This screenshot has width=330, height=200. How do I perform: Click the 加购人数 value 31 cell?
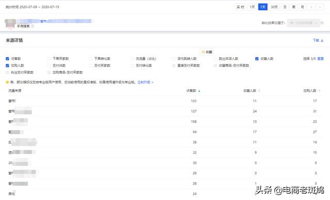click(x=315, y=111)
